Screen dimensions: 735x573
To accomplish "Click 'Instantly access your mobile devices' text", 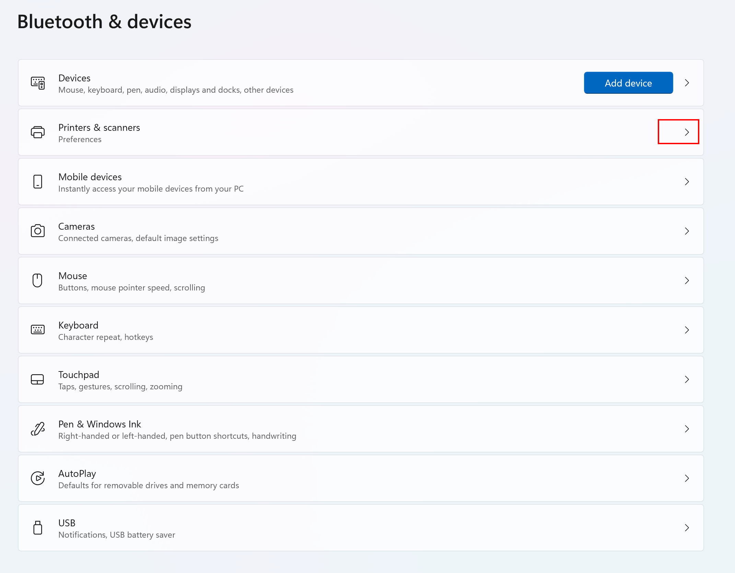I will click(151, 189).
